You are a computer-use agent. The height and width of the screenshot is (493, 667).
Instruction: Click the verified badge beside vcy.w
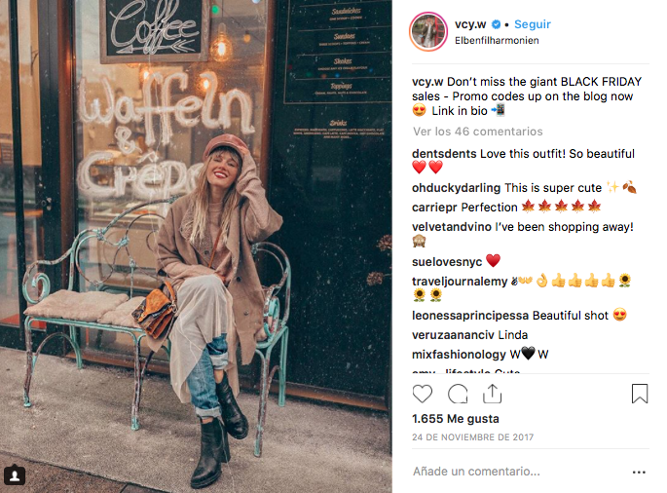(x=496, y=24)
